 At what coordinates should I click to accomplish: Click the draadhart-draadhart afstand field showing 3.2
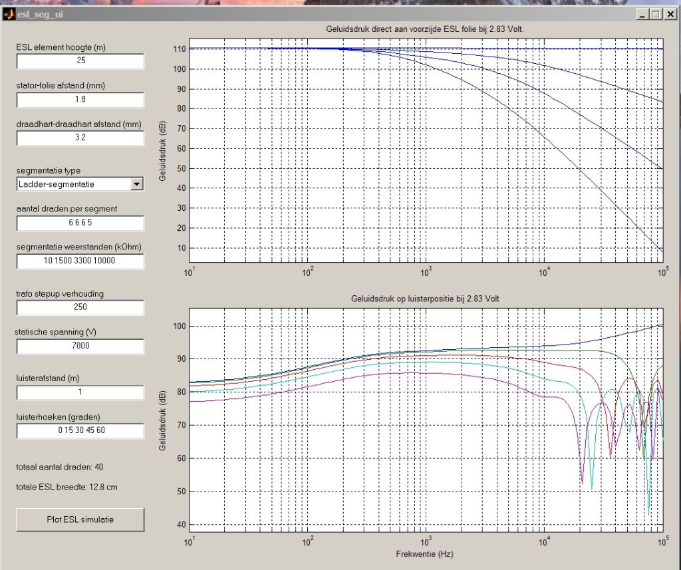[80, 138]
